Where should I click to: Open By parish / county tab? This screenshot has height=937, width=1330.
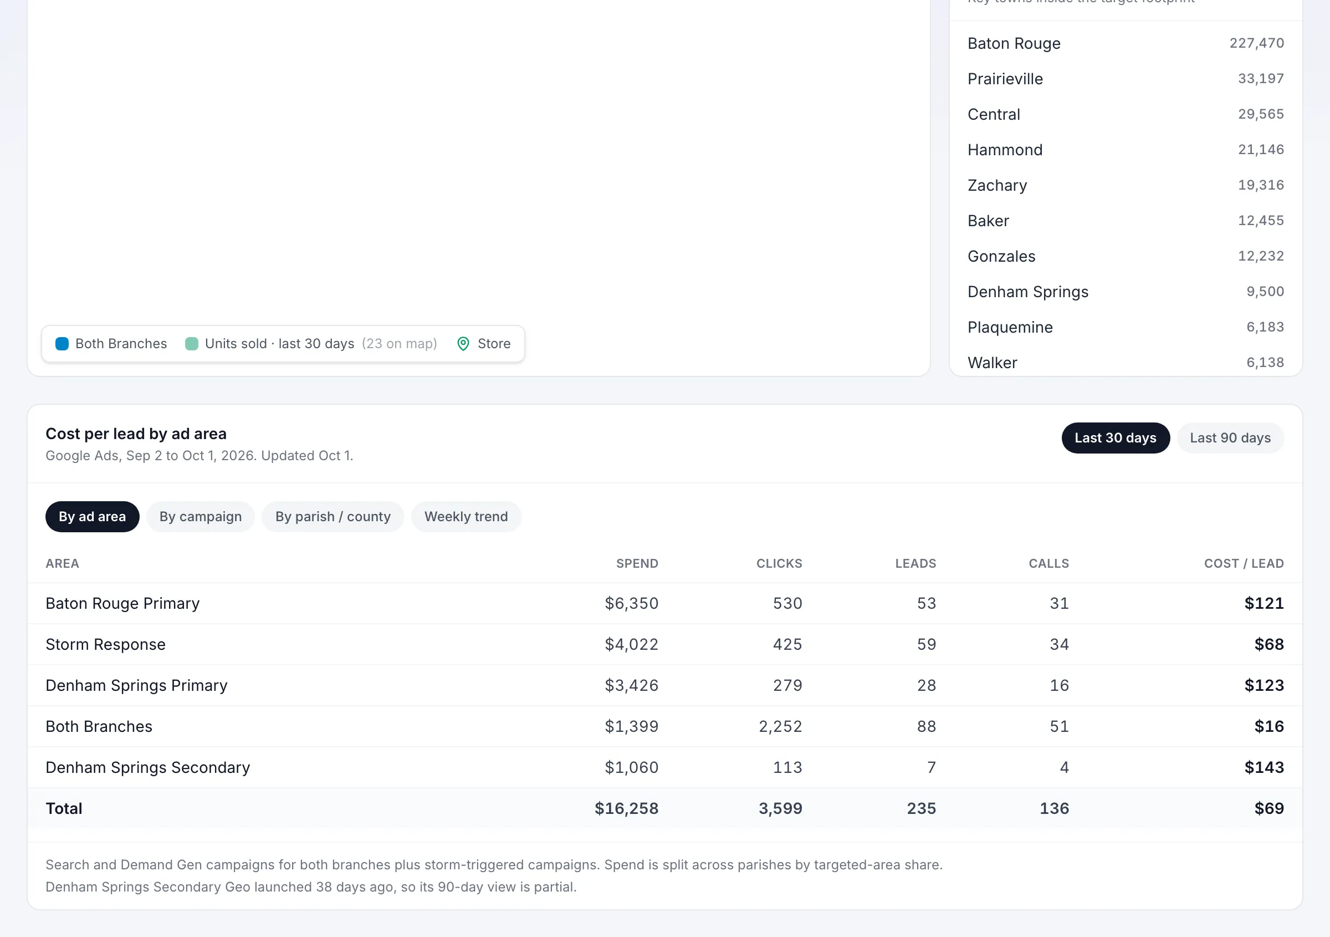click(332, 516)
